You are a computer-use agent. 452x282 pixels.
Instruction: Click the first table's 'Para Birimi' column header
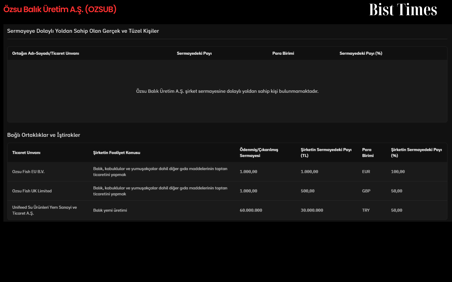point(283,53)
